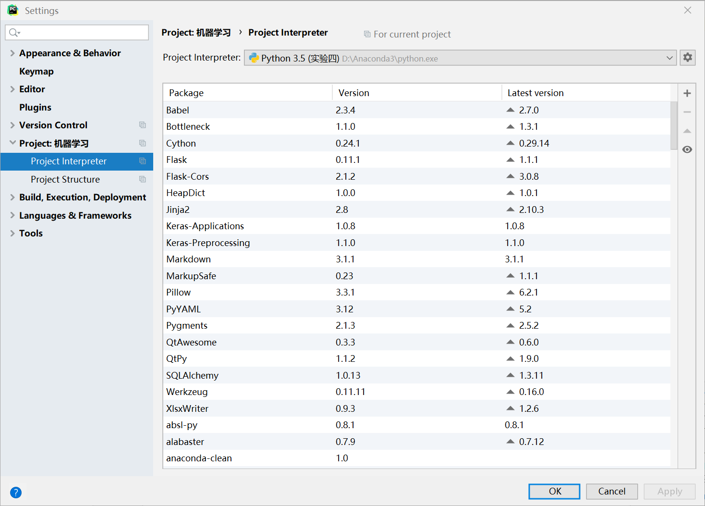Select the Bottleneck package row
705x506 pixels.
[417, 126]
